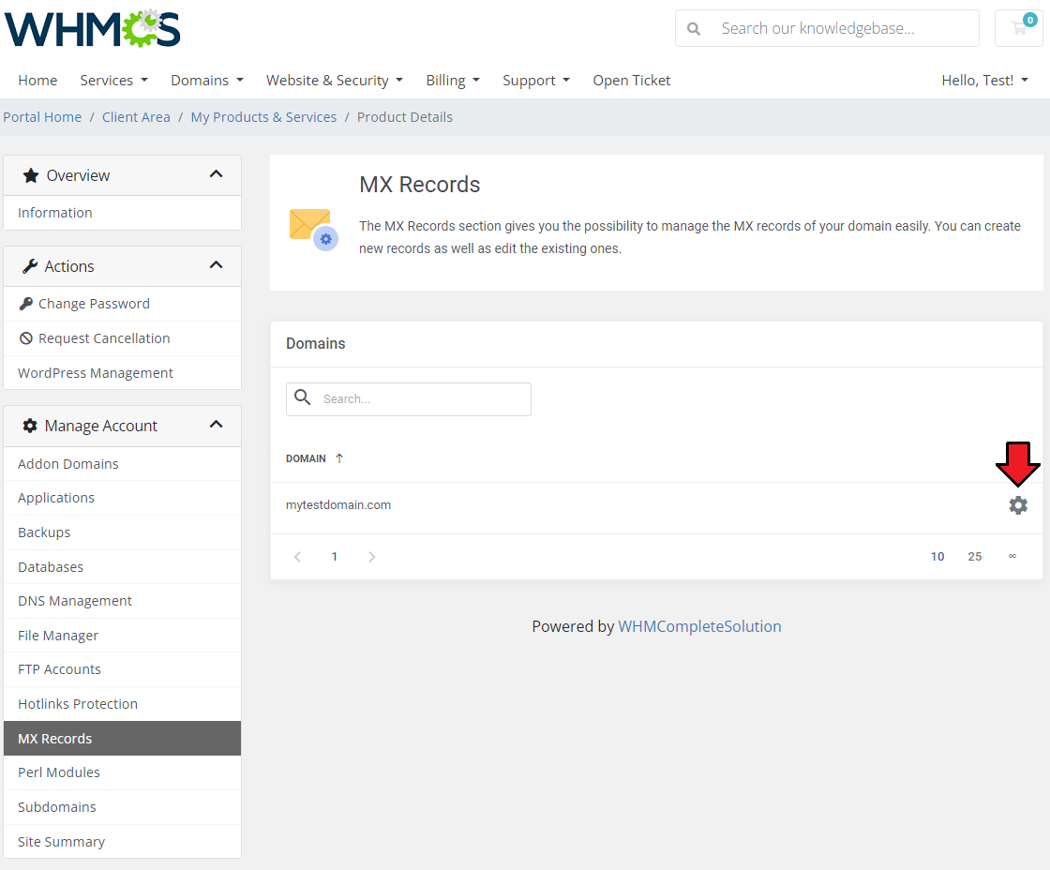
Task: Open the shopping cart icon
Action: tap(1019, 28)
